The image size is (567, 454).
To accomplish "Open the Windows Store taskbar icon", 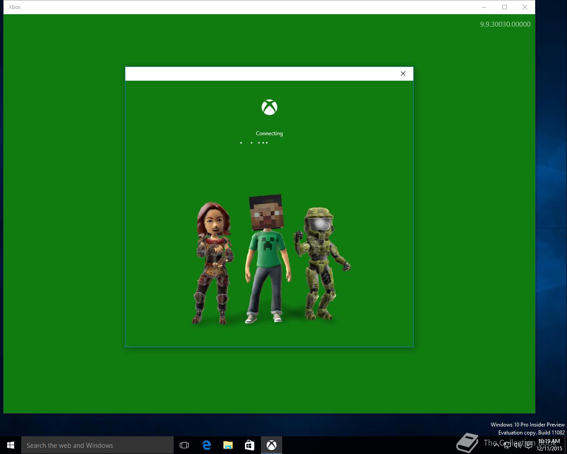I will [250, 445].
